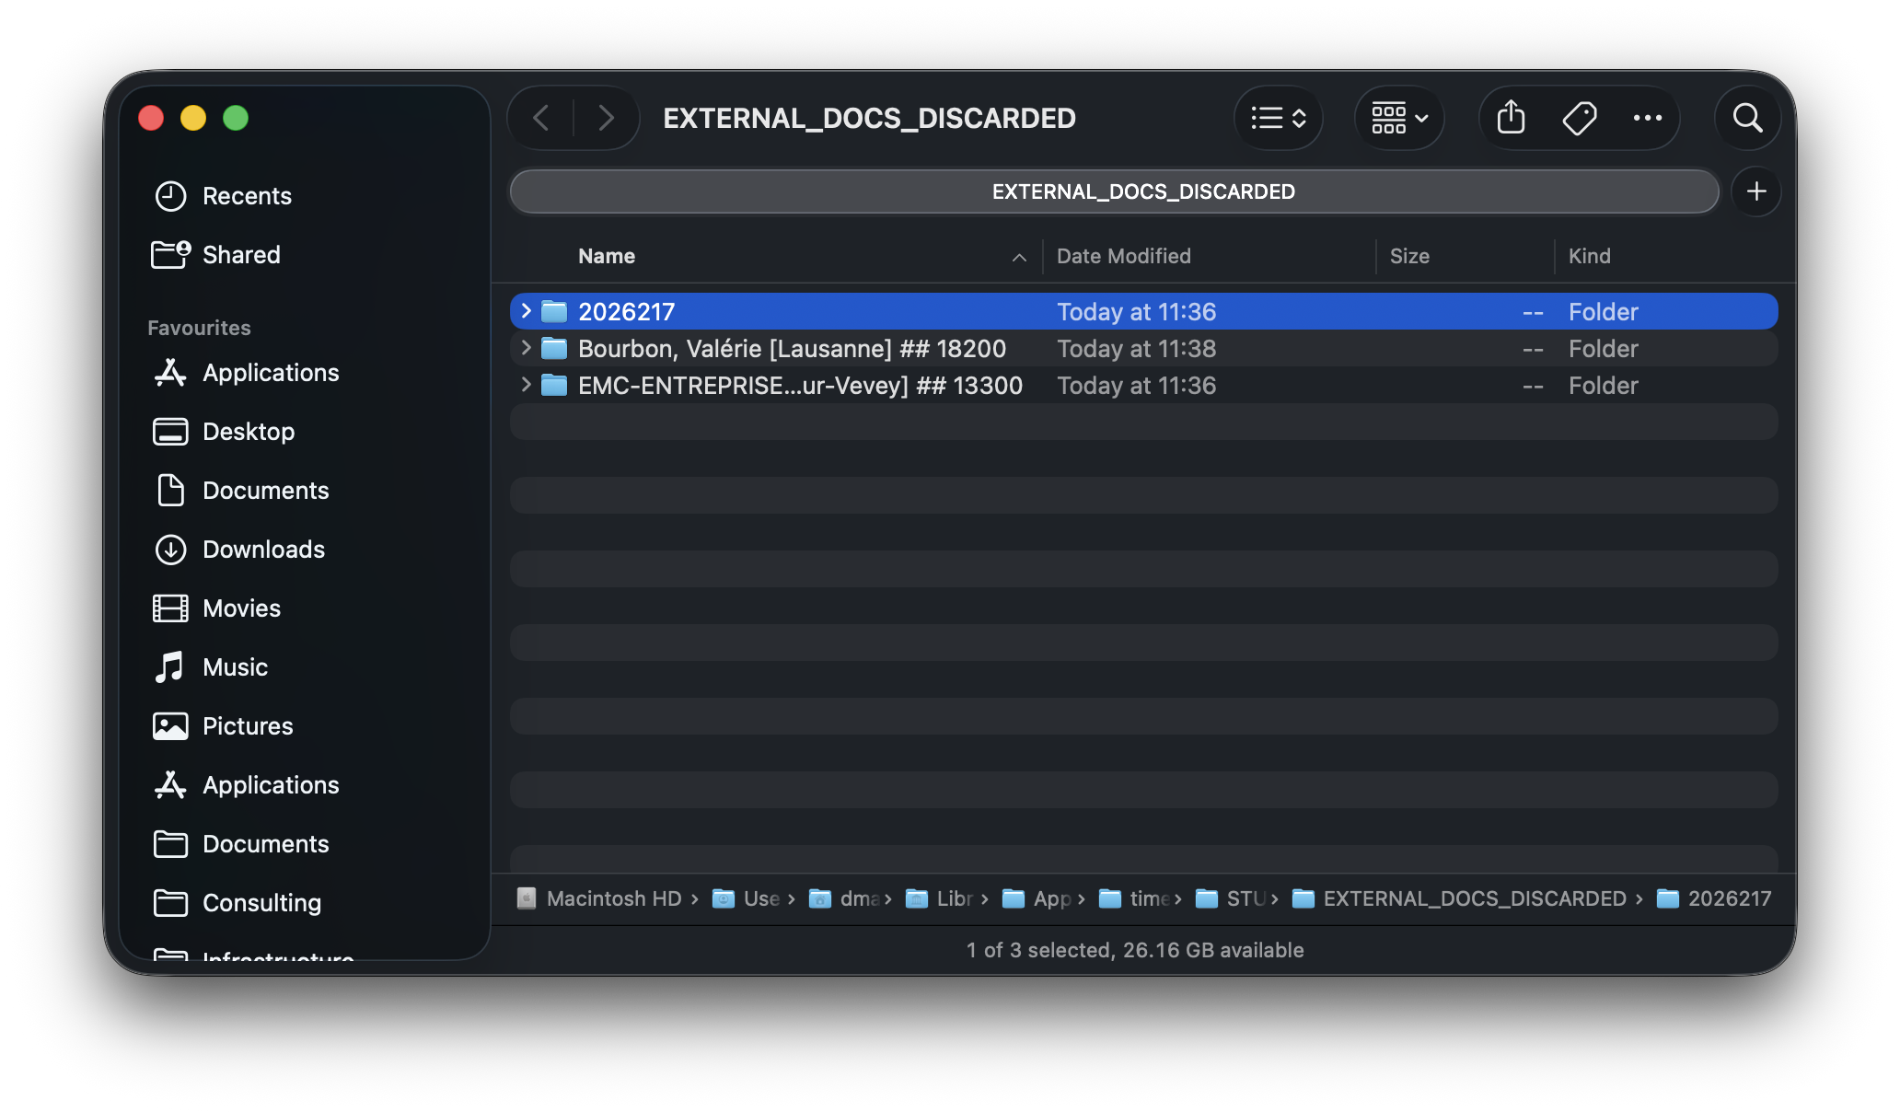Click the Share icon in toolbar

point(1511,118)
